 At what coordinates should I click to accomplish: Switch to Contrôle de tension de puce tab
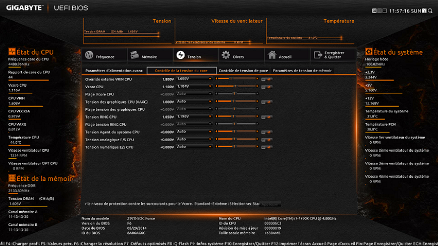click(243, 71)
